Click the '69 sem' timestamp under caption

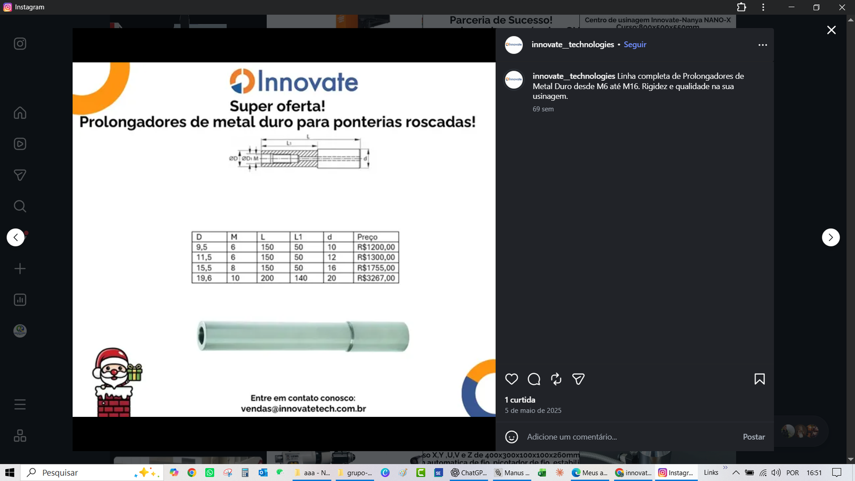[543, 109]
